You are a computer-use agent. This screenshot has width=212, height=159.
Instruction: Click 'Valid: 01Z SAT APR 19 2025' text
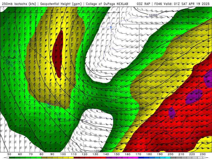click(x=187, y=4)
